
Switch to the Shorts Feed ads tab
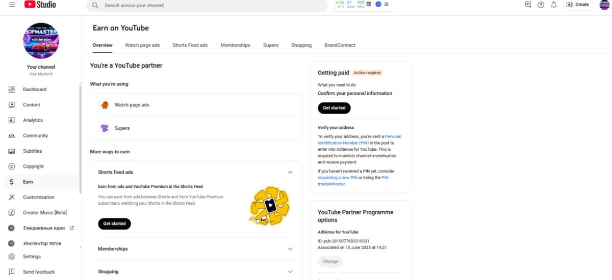click(190, 45)
